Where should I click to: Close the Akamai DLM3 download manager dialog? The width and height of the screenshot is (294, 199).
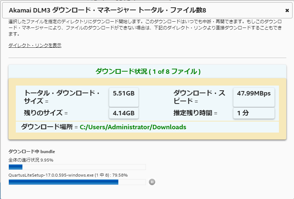pyautogui.click(x=287, y=11)
